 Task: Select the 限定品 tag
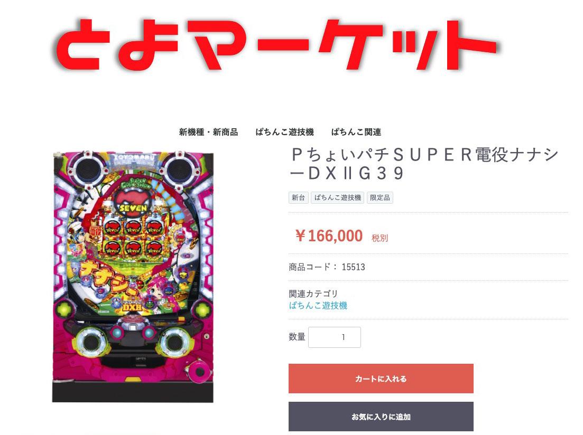[380, 197]
